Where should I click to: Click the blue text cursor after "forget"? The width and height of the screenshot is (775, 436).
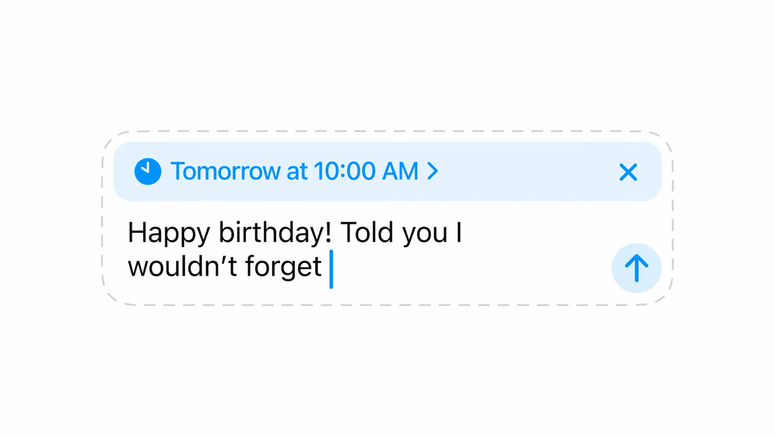click(331, 269)
